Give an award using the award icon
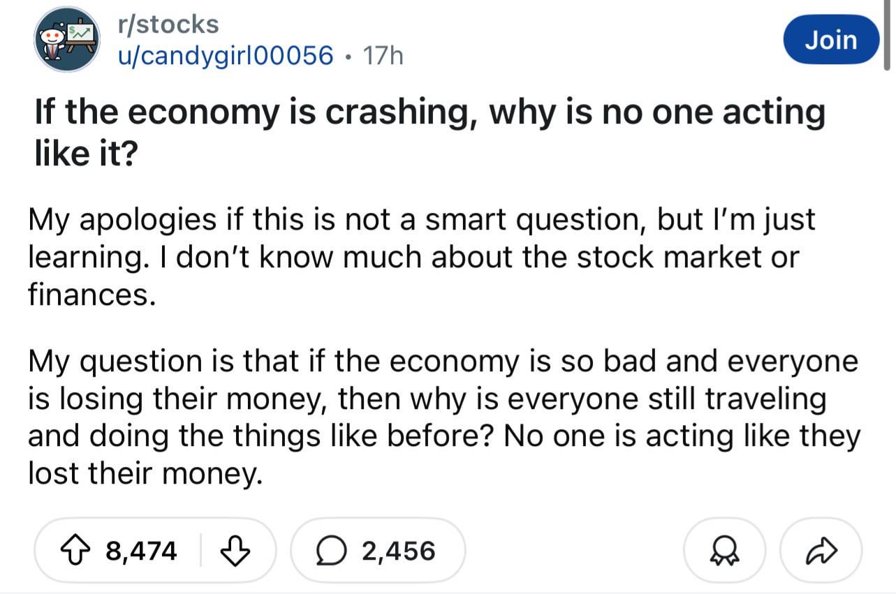The width and height of the screenshot is (896, 594). [x=720, y=551]
